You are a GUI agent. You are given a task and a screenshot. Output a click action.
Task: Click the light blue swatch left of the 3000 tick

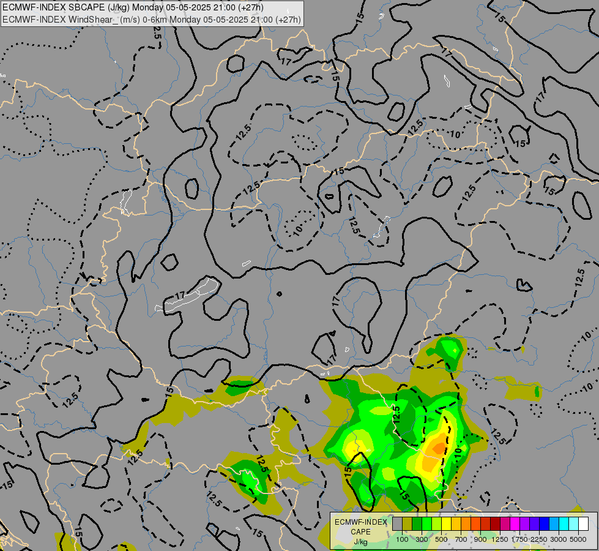554,524
